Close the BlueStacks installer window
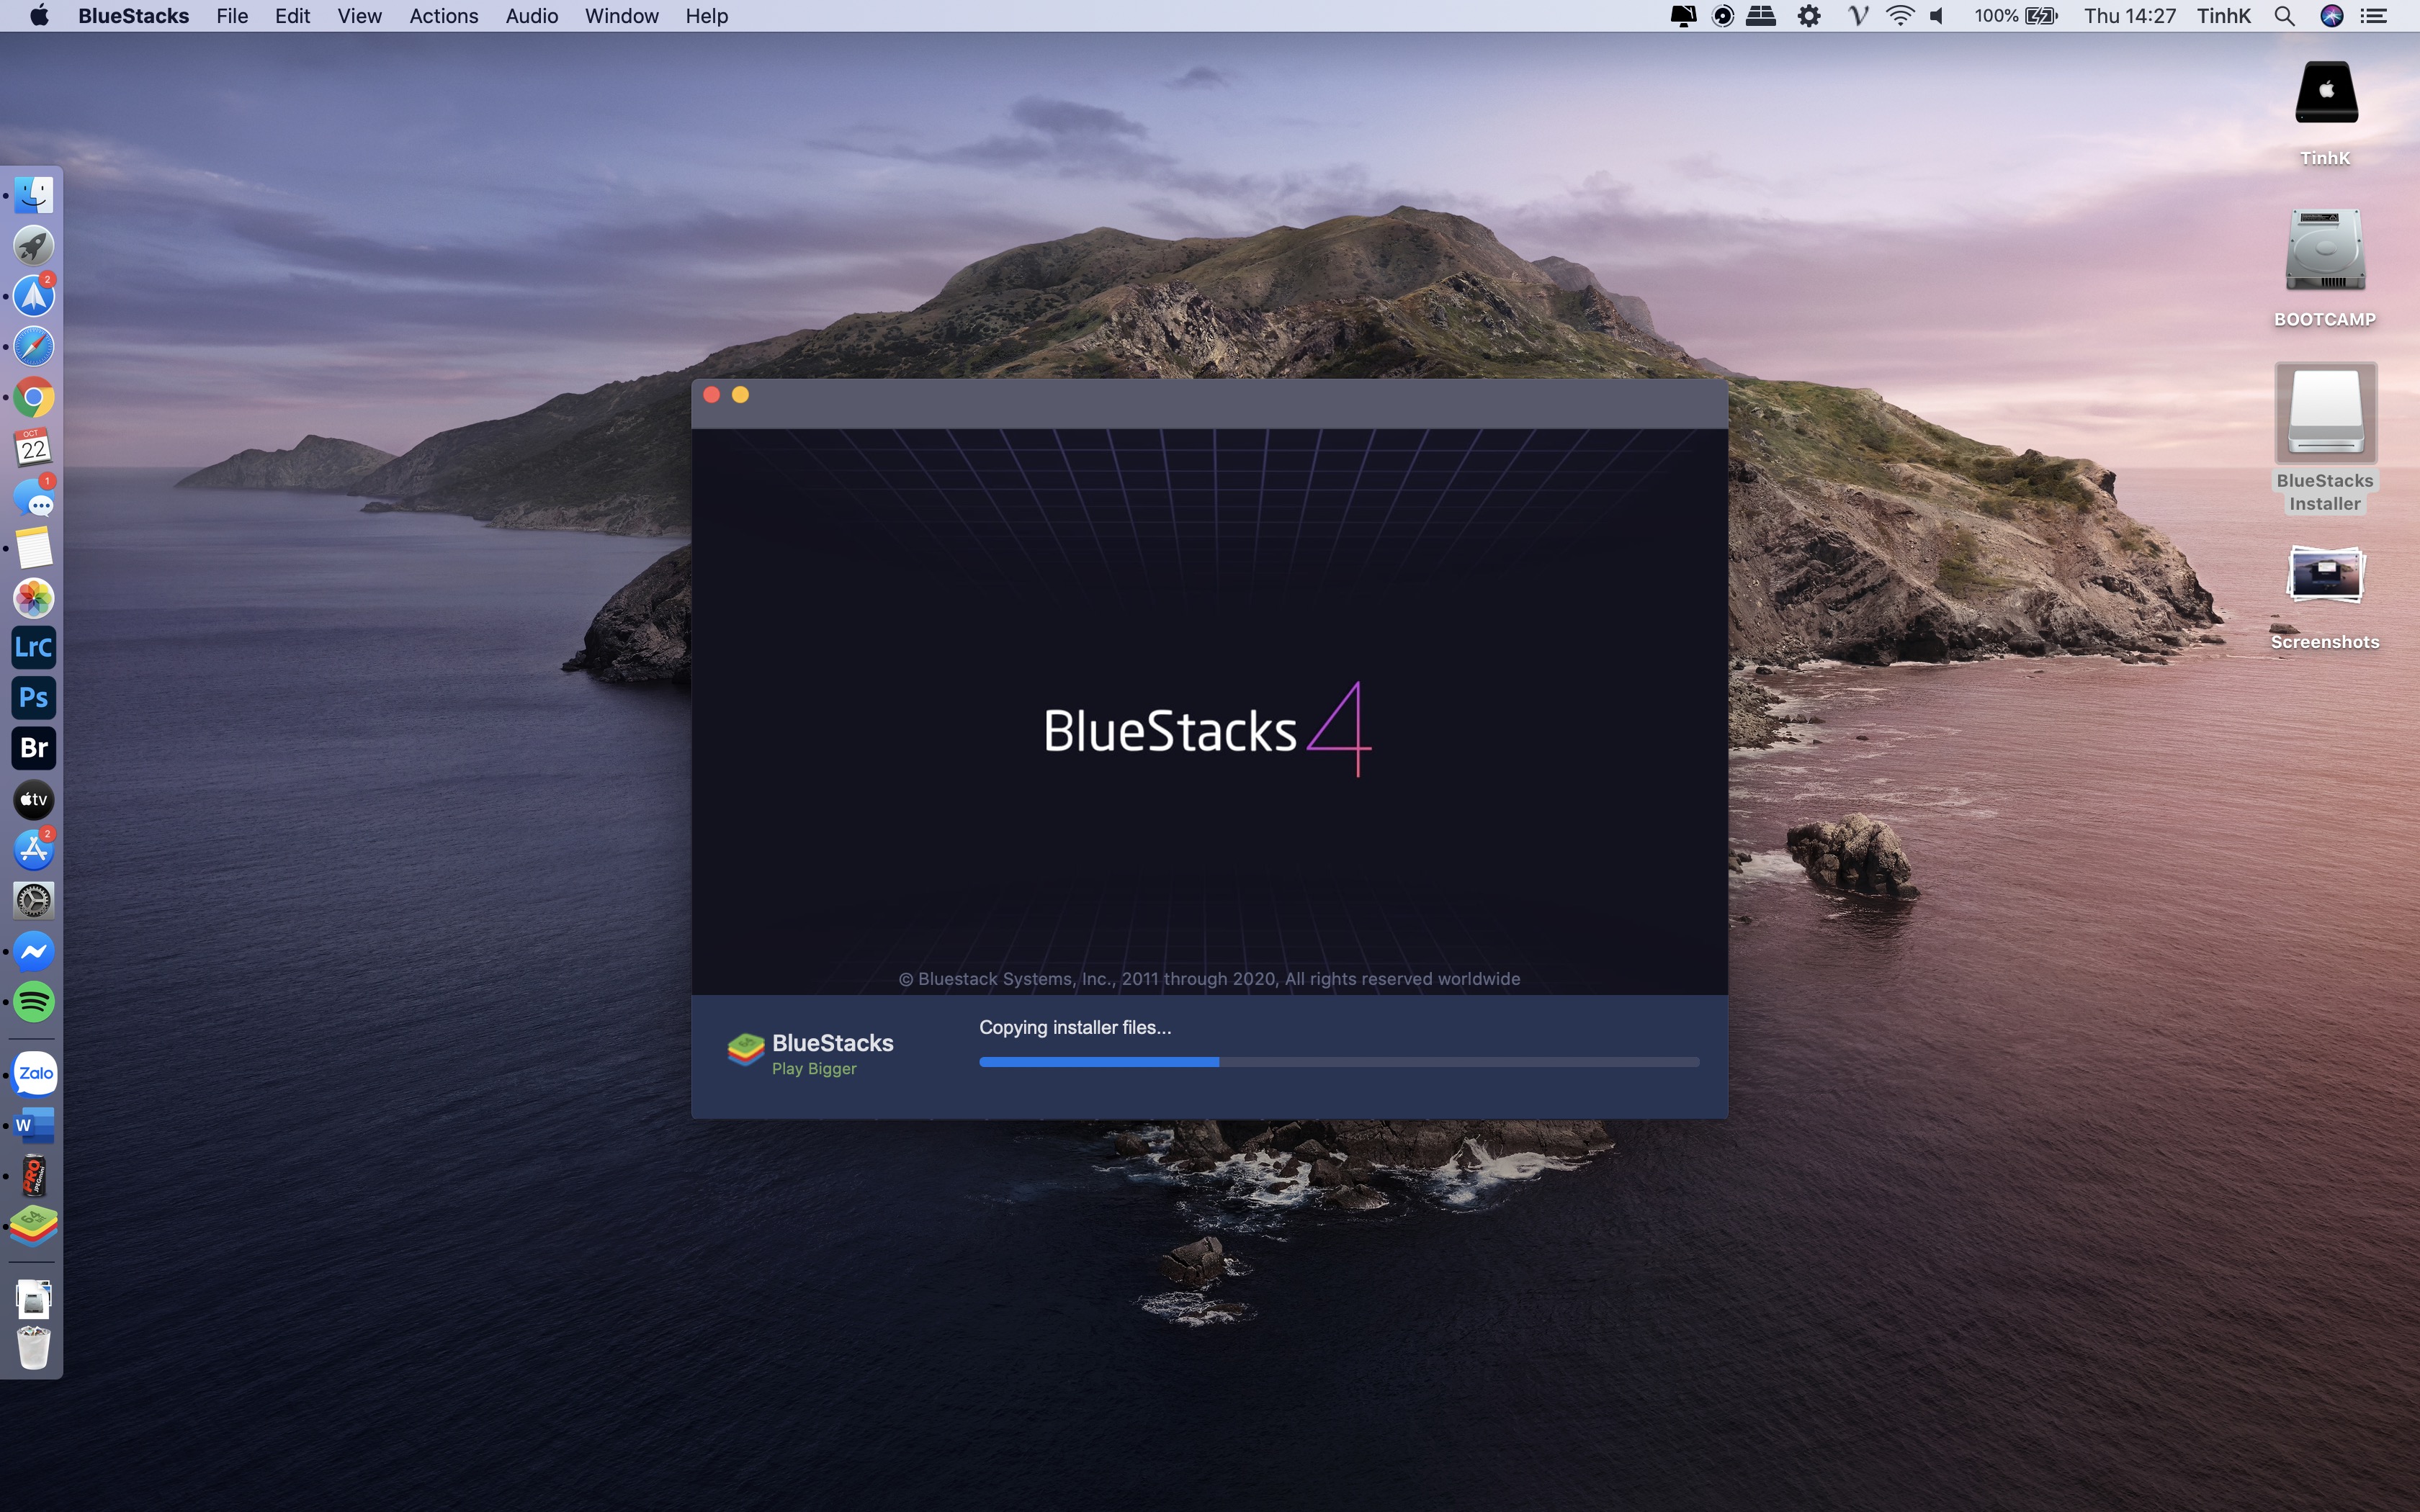 (712, 395)
